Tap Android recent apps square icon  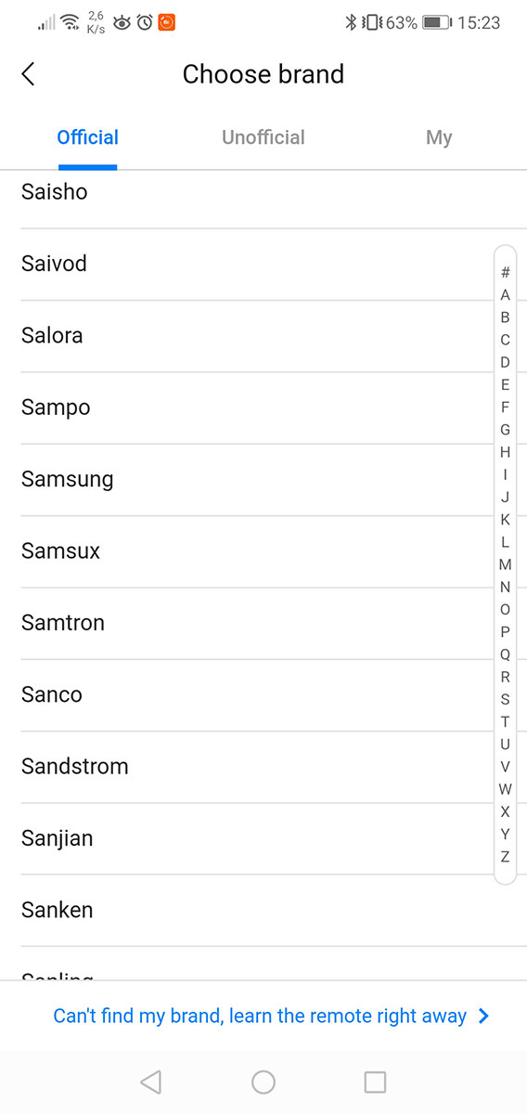pyautogui.click(x=375, y=1082)
